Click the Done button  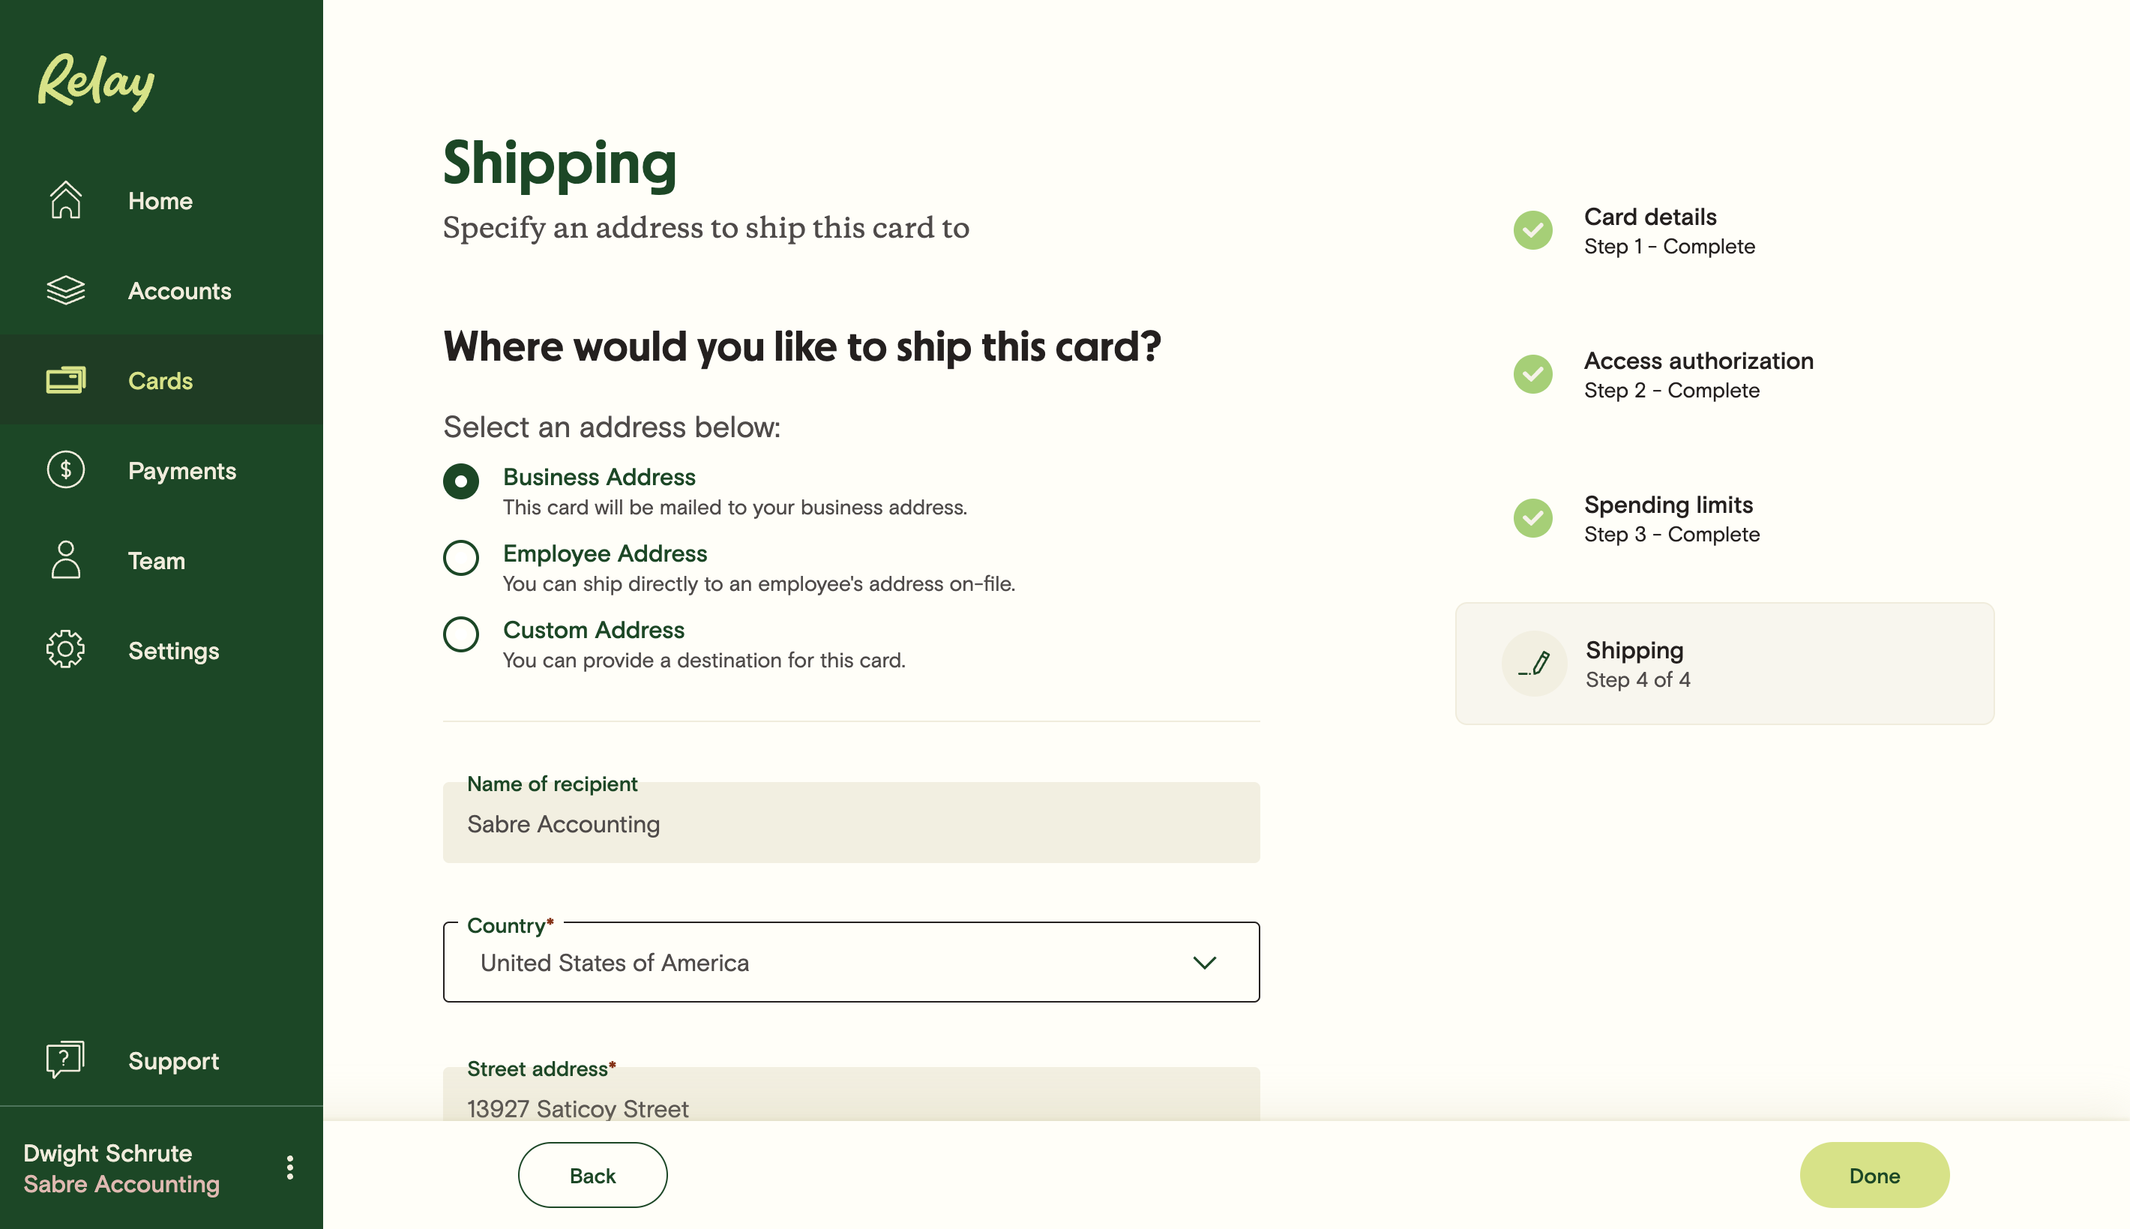[x=1874, y=1175]
